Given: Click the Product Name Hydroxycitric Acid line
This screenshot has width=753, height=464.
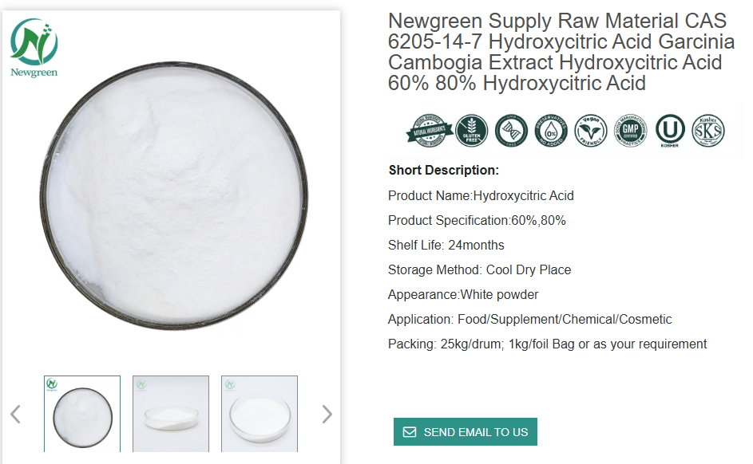Looking at the screenshot, I should point(481,195).
